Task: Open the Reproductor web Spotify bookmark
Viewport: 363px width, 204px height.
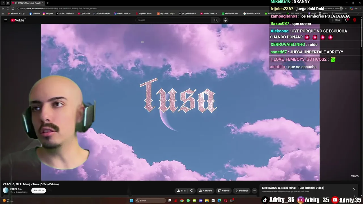Action: (231, 14)
